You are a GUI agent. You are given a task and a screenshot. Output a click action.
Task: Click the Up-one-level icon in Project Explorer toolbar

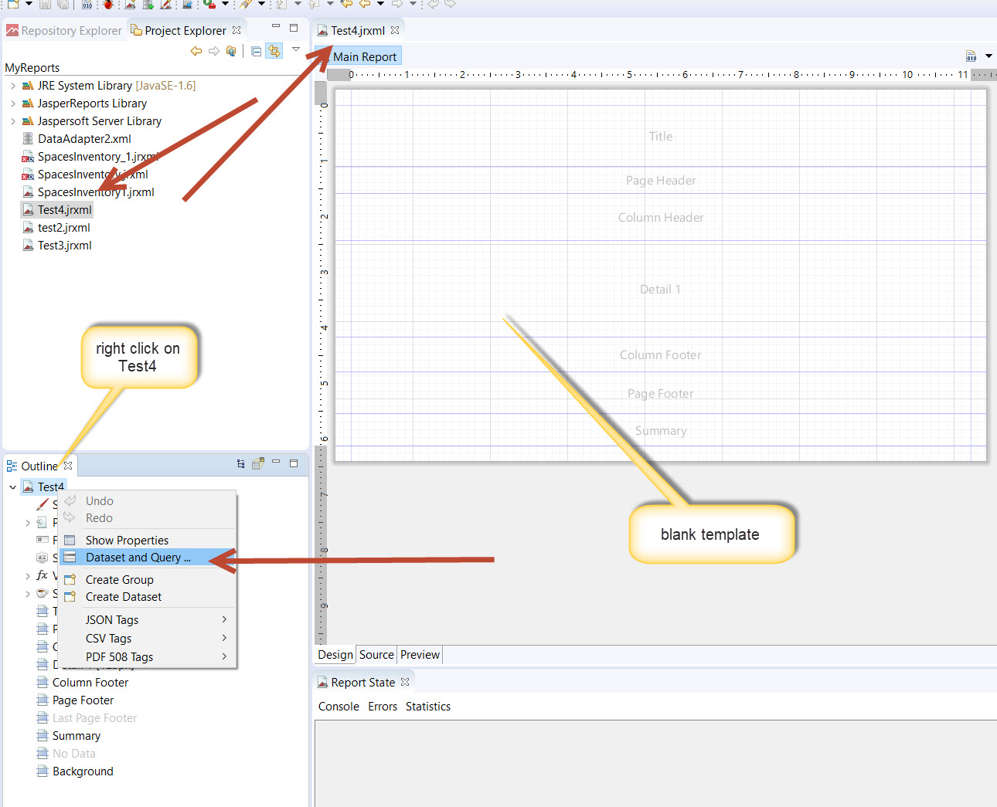click(231, 52)
